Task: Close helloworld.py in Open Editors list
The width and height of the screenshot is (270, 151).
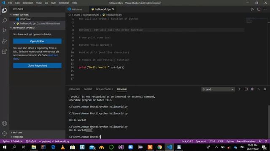Action: point(14,23)
